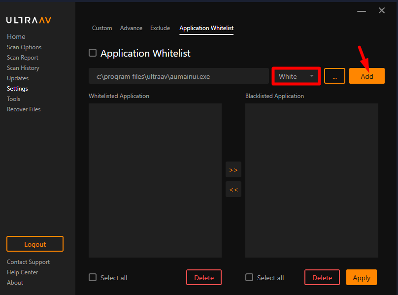This screenshot has width=398, height=295.
Task: Check Select all under Blacklisted Application
Action: (x=249, y=277)
